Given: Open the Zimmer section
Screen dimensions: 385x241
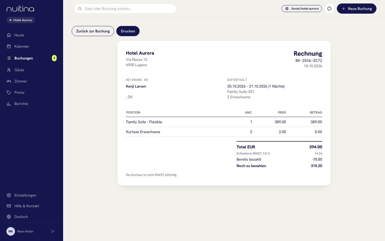Looking at the screenshot, I should coord(32,81).
